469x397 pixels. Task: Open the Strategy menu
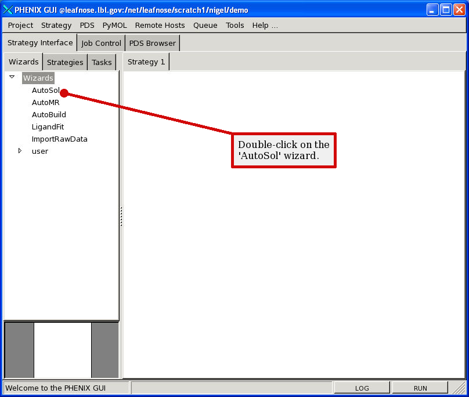56,26
